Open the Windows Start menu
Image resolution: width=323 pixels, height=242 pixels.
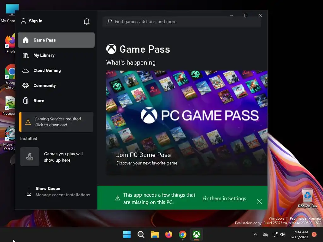127,234
